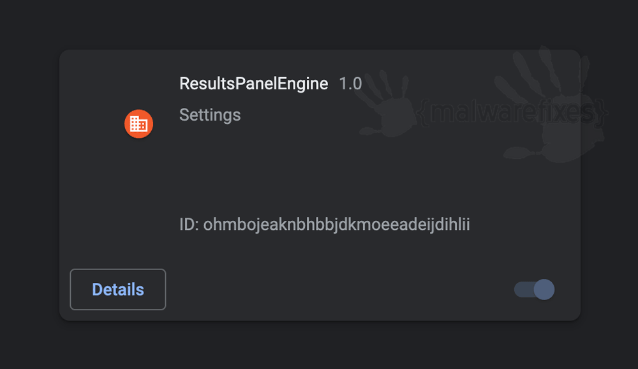Screen dimensions: 638x369
Task: Click the extension ID string ohmbojeaknbhbbjdkmoeeadeijdihlii
Action: [x=336, y=225]
